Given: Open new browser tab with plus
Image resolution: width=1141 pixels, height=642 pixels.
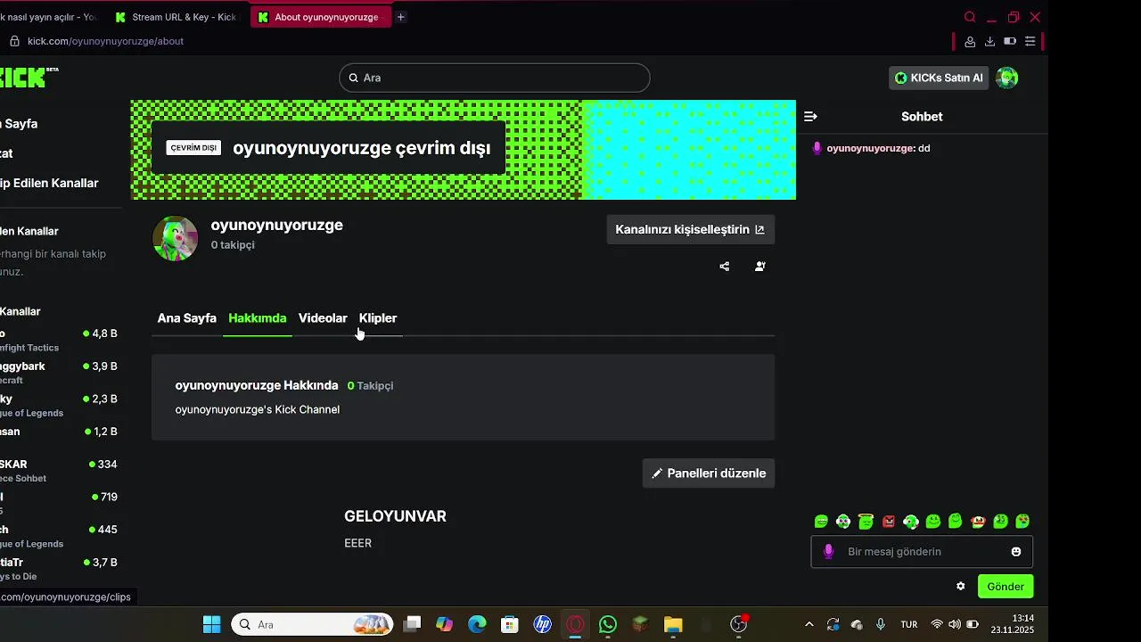Looking at the screenshot, I should pyautogui.click(x=401, y=17).
